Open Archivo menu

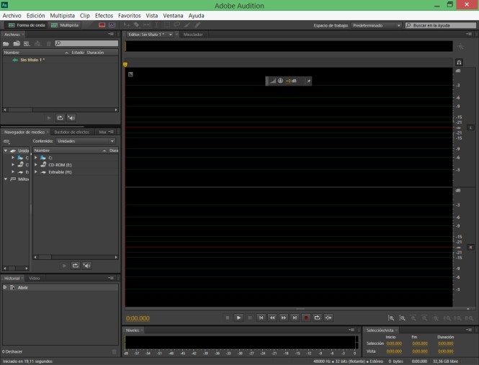click(12, 16)
